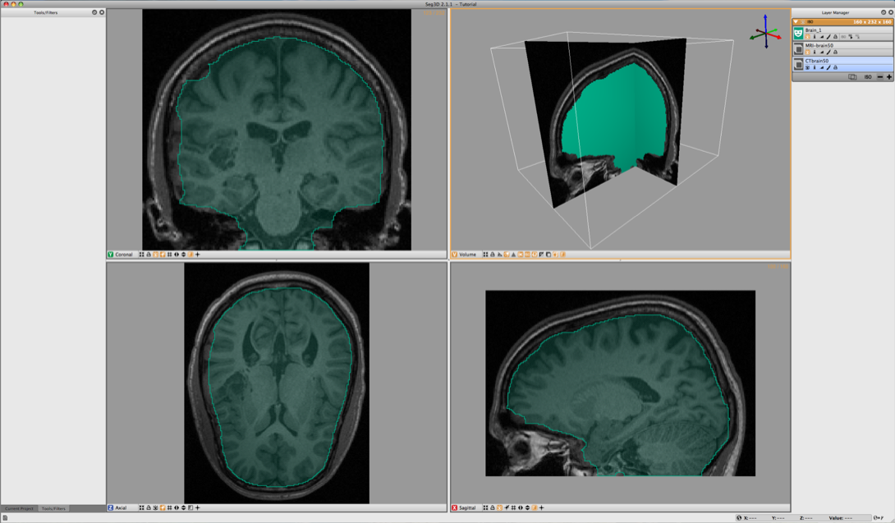Click flip vertical icon in Sagittal toolbar
The image size is (895, 523).
[527, 507]
